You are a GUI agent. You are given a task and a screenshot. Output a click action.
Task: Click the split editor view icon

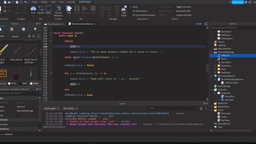[206, 24]
